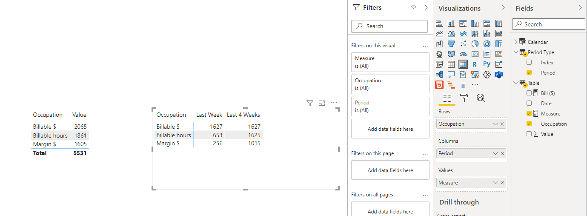Check the Date field checkbox
Viewport: 587px width, 216px height.
[529, 103]
